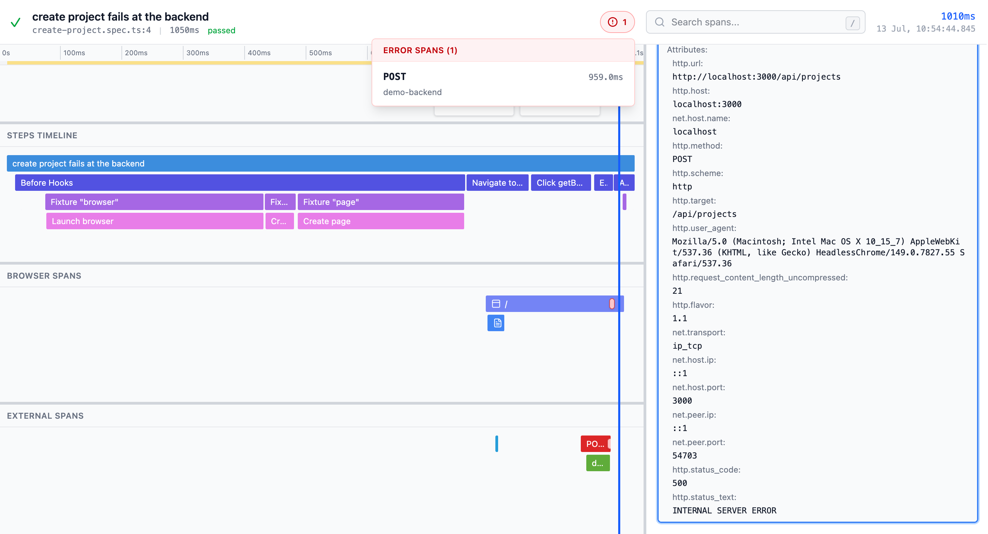Select the green 'd...' external span
988x534 pixels.
[598, 463]
